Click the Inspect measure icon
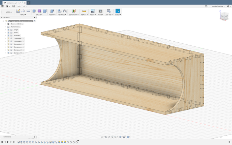The width and height of the screenshot is (232, 145). 84,11
